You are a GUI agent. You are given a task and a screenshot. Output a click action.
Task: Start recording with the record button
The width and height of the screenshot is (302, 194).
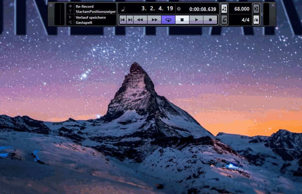coord(210,20)
